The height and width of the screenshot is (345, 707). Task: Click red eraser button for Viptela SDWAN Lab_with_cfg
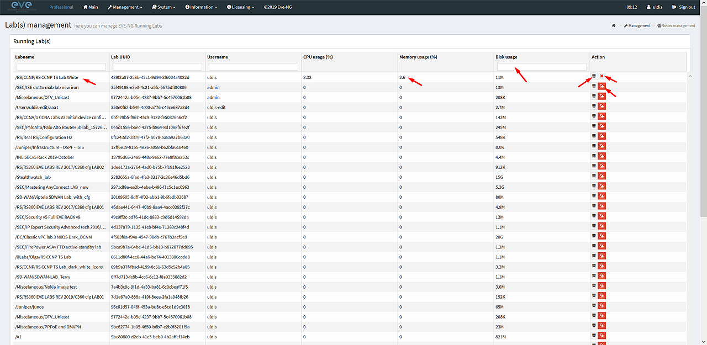point(602,195)
